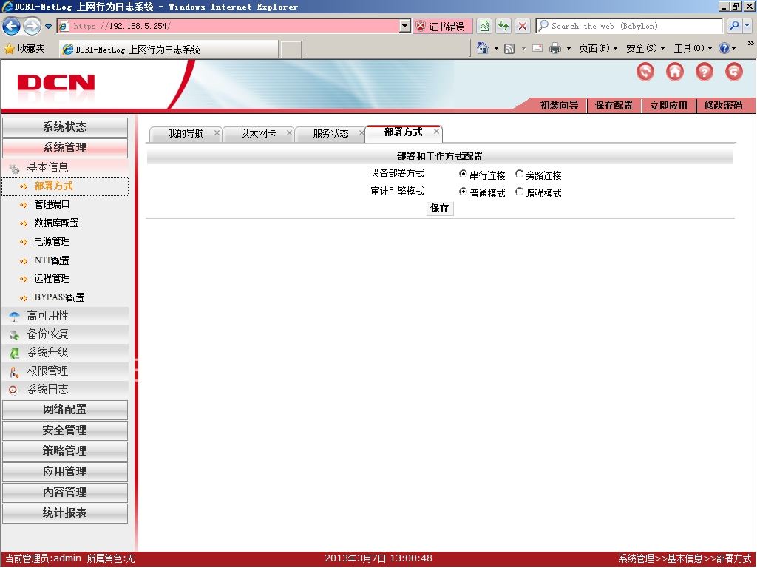Click the print icon in IE toolbar

pyautogui.click(x=555, y=48)
